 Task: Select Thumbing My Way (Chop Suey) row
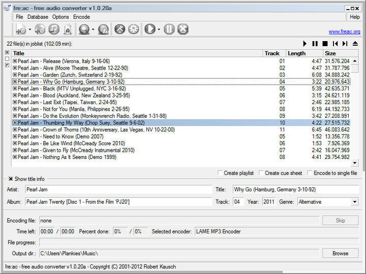(181, 123)
